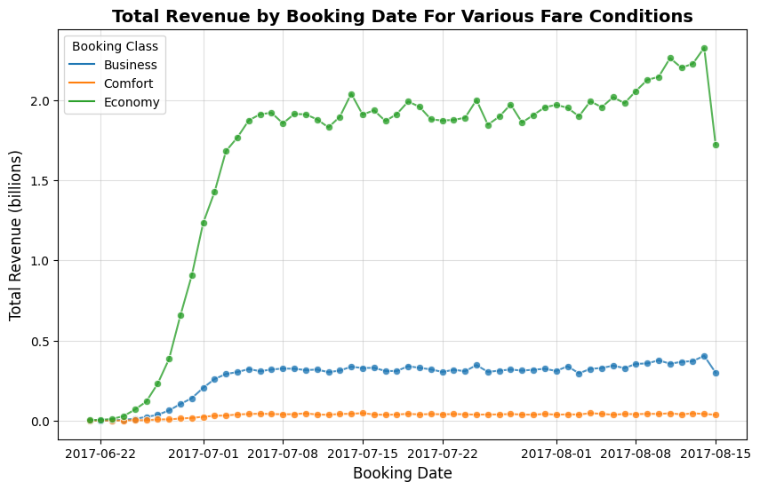
Task: Click the 2017-07-22 x-axis tick label
Action: [443, 452]
